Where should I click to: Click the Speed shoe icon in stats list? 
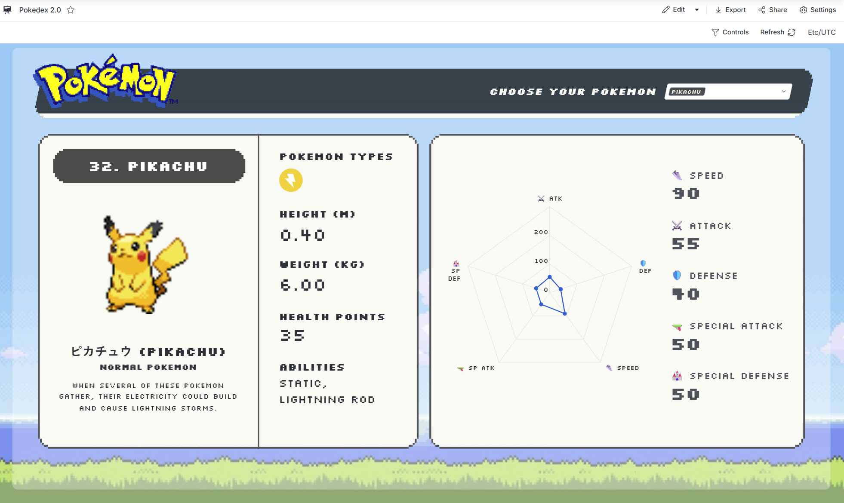click(677, 175)
